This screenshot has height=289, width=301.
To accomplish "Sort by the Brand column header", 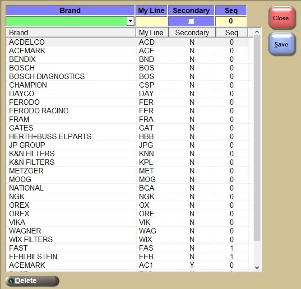I will 71,33.
